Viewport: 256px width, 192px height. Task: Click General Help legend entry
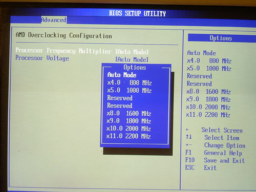tap(223, 153)
